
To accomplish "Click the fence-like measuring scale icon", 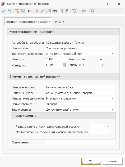I will (55, 11).
